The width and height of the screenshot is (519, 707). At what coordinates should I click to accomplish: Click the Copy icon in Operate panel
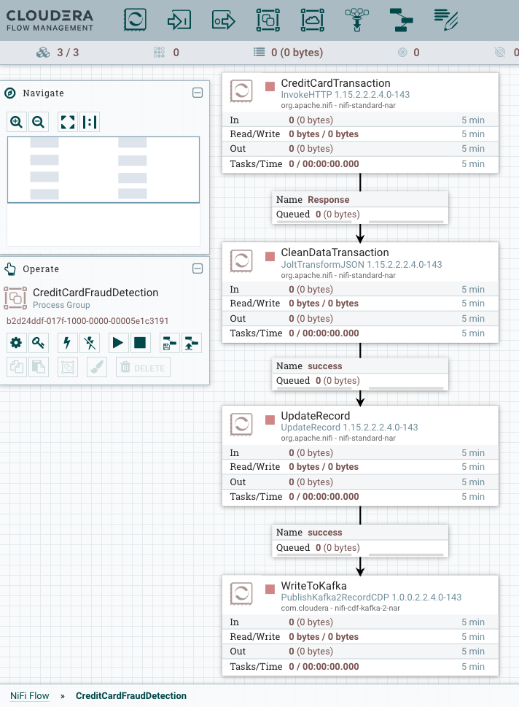pyautogui.click(x=16, y=367)
